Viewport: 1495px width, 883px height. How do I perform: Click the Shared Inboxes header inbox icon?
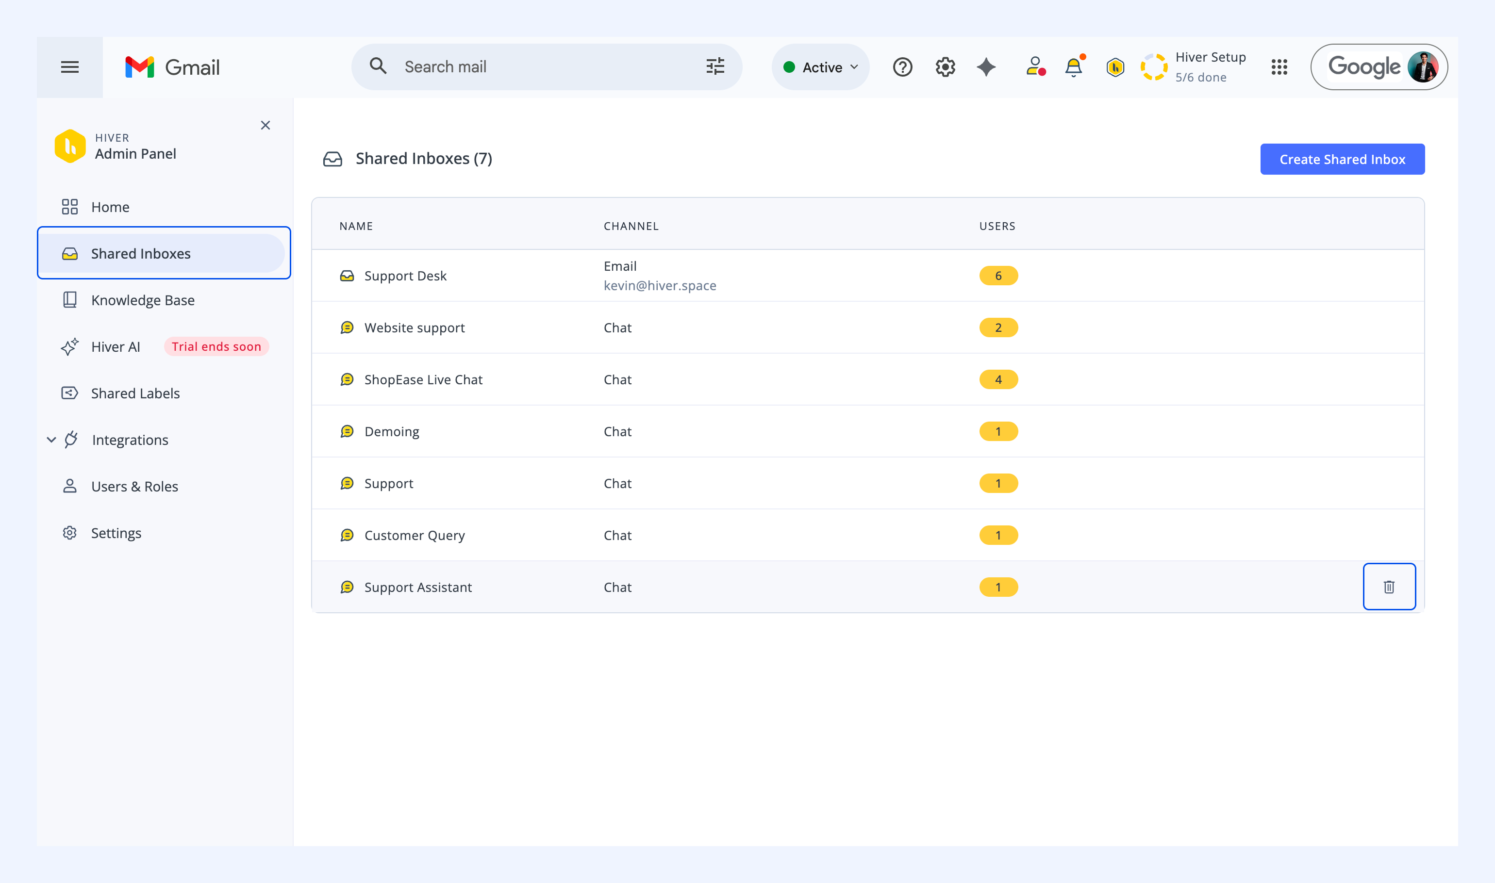point(332,159)
